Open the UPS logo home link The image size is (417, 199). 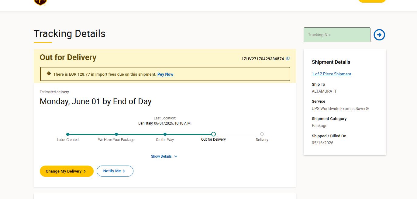point(40,2)
